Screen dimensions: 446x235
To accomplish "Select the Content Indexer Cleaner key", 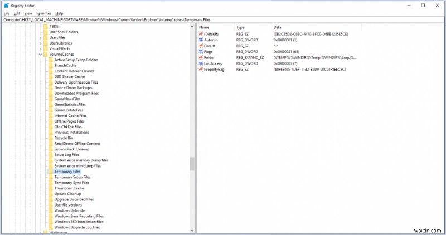I will [x=74, y=71].
